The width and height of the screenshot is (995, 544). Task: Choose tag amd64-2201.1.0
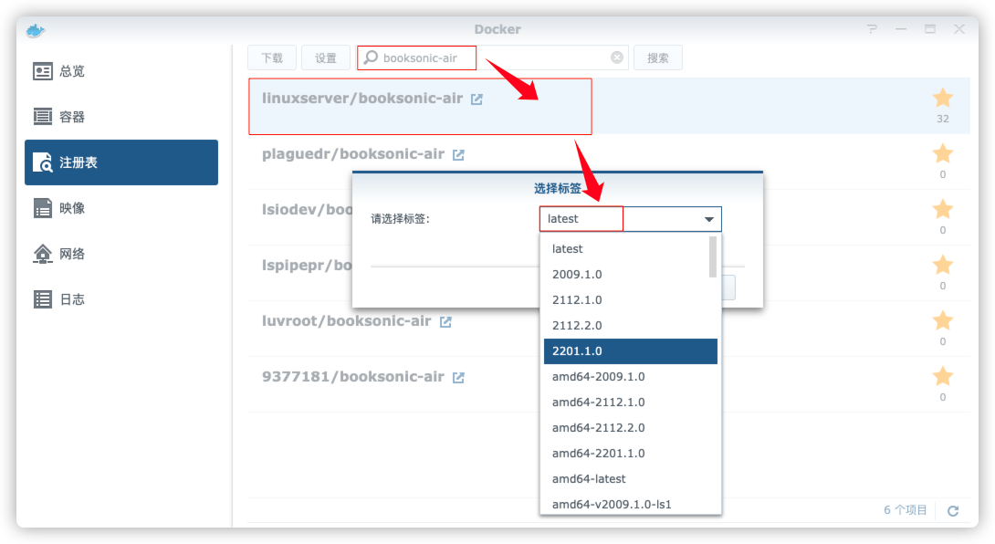tap(630, 454)
